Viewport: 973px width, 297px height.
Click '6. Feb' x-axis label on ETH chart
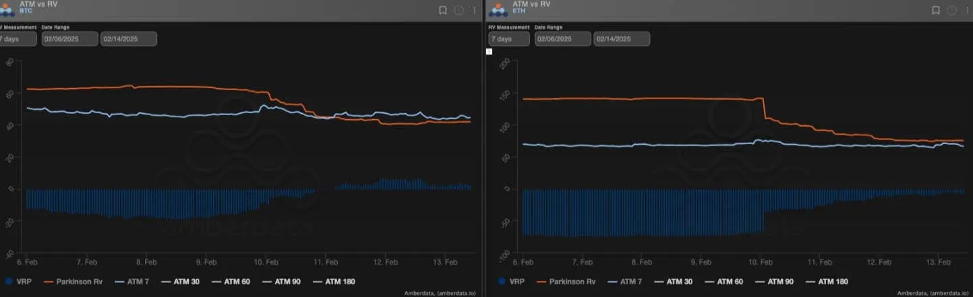(523, 261)
